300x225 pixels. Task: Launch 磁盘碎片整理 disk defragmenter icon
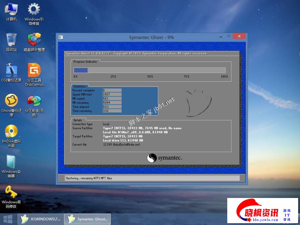point(34,41)
